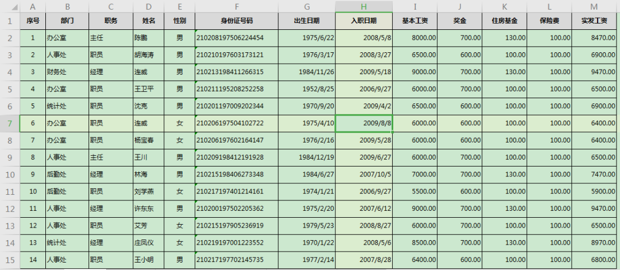Image resolution: width=620 pixels, height=270 pixels.
Task: Select net pay 8470.00
Action: (595, 38)
